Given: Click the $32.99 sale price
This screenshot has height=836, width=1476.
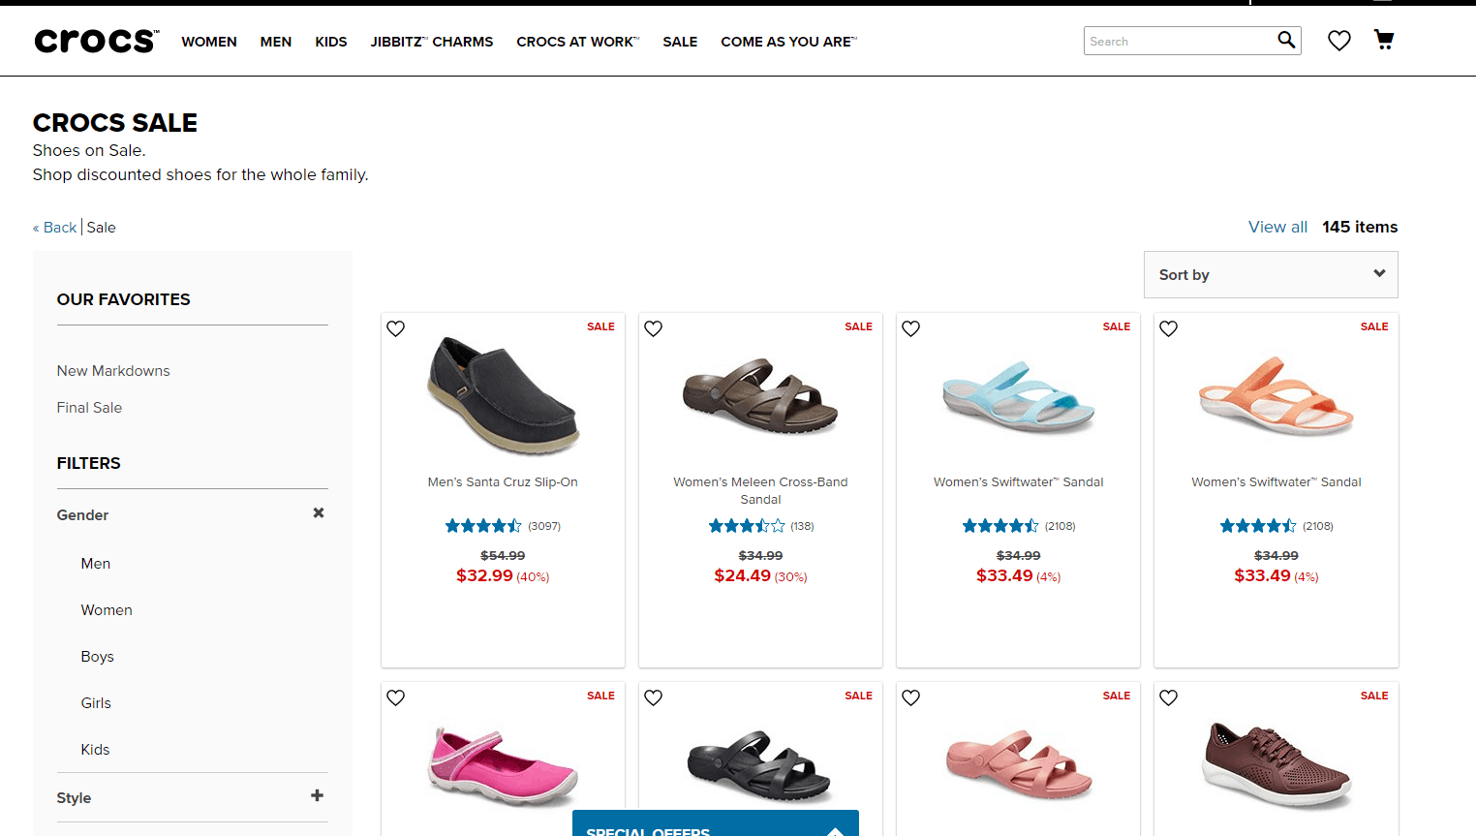Looking at the screenshot, I should pos(484,575).
